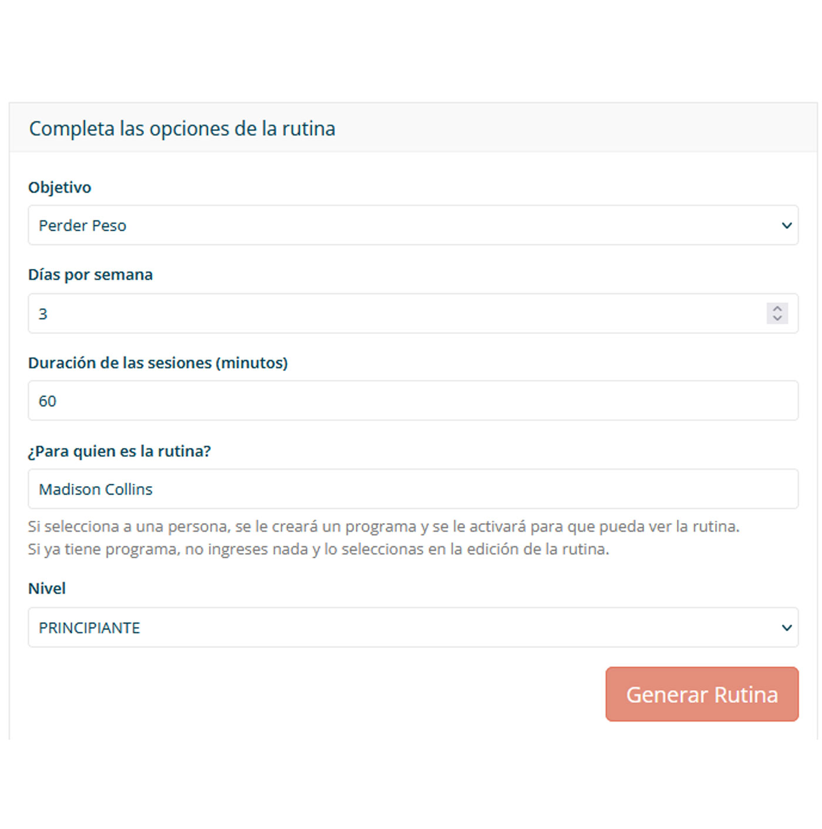Click the ¿Para quien es la rutina? label
The image size is (822, 829).
click(119, 451)
